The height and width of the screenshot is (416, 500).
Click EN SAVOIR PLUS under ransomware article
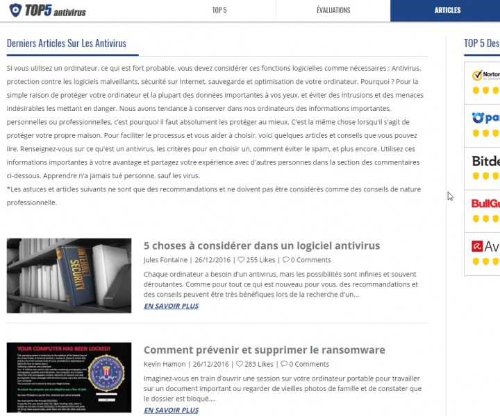(171, 410)
